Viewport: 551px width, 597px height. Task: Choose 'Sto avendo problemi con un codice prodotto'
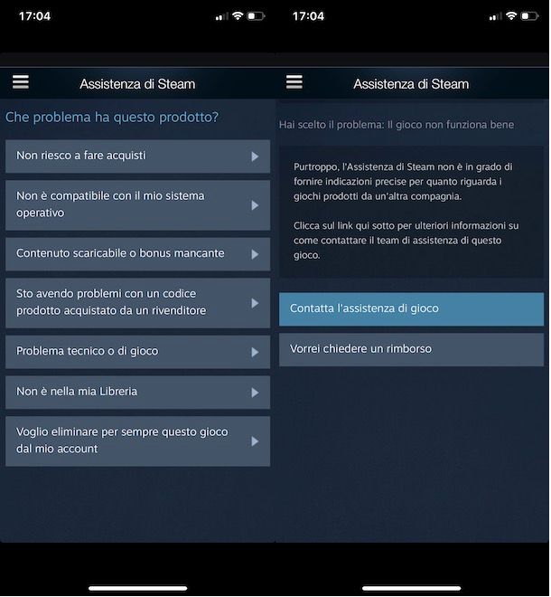coord(137,303)
